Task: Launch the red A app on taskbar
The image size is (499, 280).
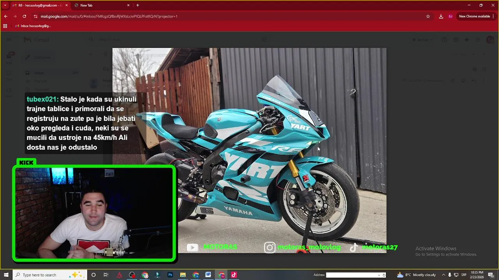Action: [119, 275]
